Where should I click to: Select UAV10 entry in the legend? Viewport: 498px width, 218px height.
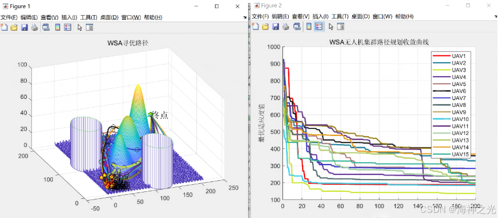(452, 119)
